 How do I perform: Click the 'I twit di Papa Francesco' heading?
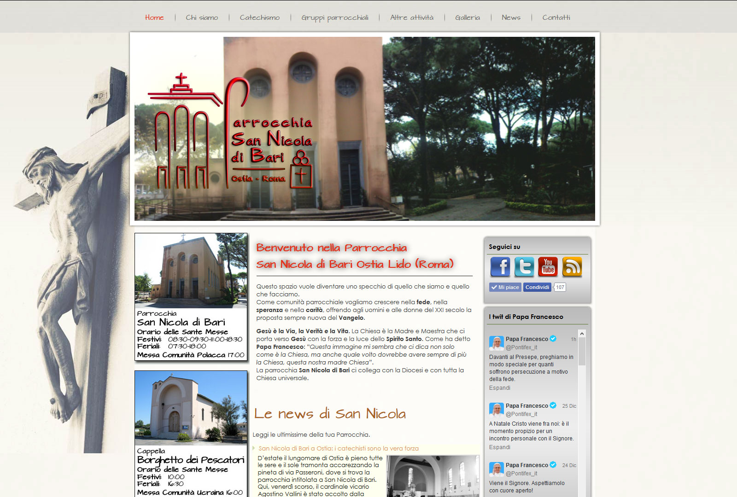[526, 317]
